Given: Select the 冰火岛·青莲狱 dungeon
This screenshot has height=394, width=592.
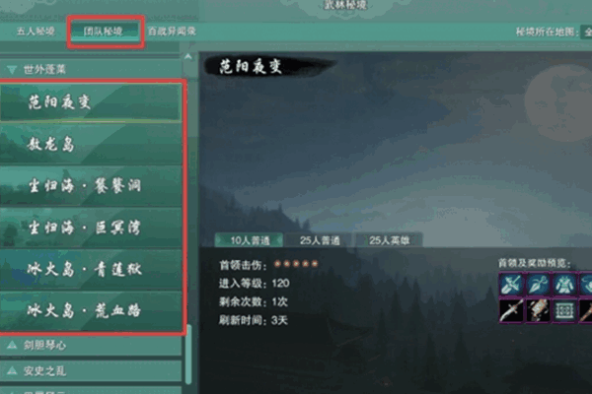Looking at the screenshot, I should pos(91,269).
